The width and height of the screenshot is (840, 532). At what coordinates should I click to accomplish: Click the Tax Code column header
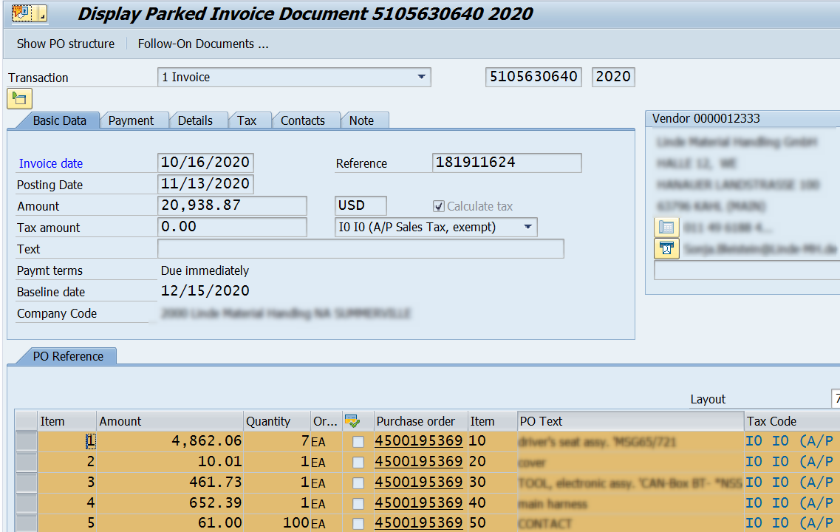tap(792, 421)
